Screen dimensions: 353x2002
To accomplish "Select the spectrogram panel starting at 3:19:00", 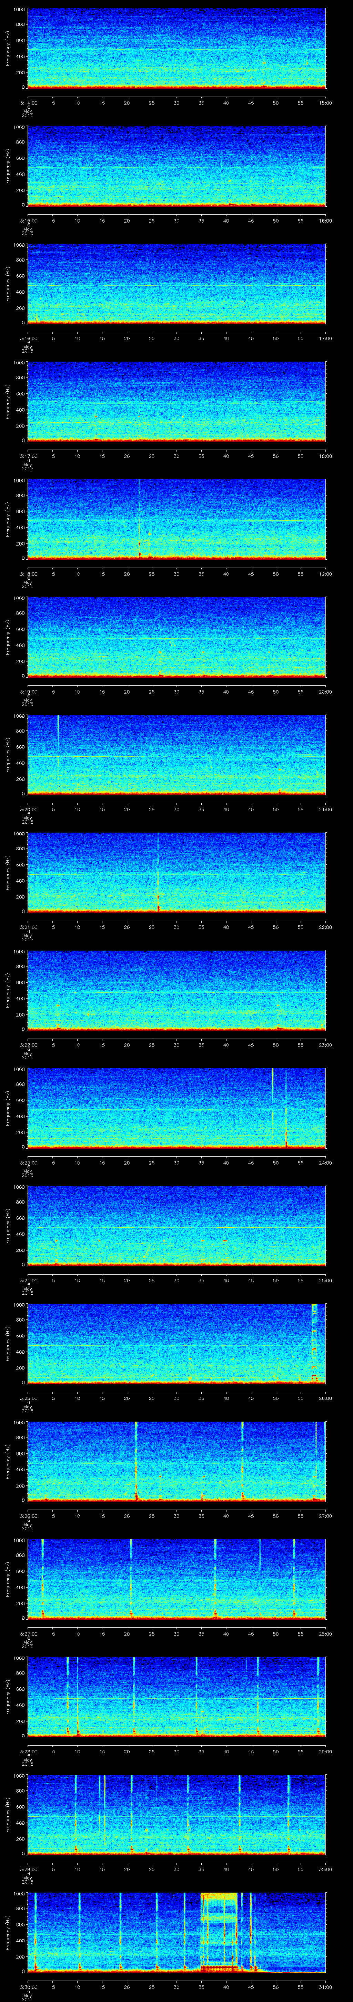I will point(176,637).
